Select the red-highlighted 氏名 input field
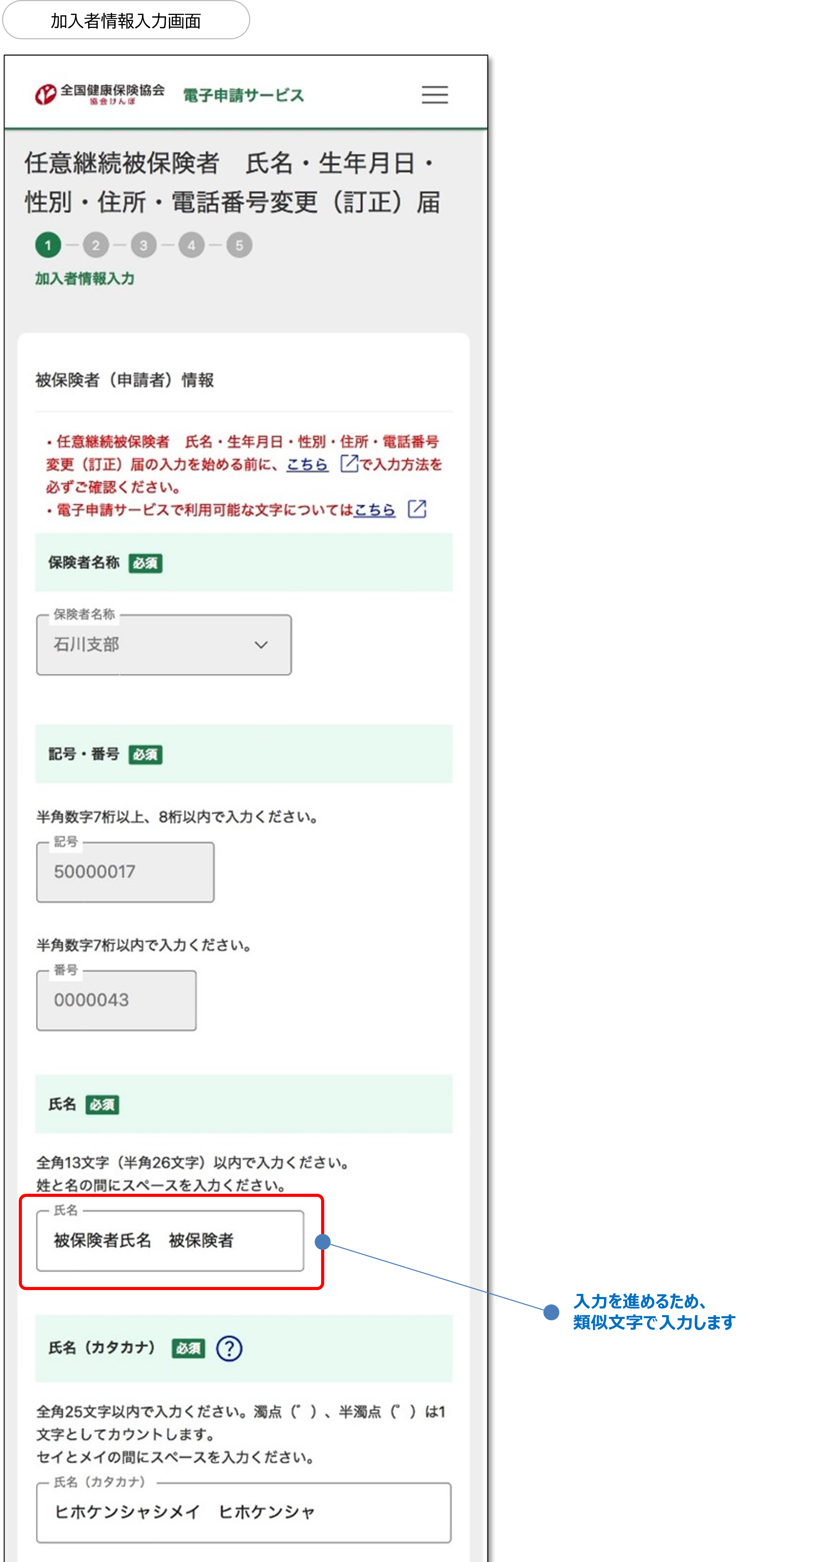 pos(170,1241)
